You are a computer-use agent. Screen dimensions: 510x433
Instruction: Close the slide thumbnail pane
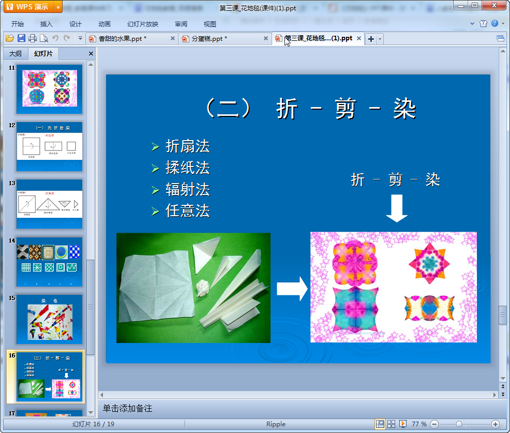point(91,54)
